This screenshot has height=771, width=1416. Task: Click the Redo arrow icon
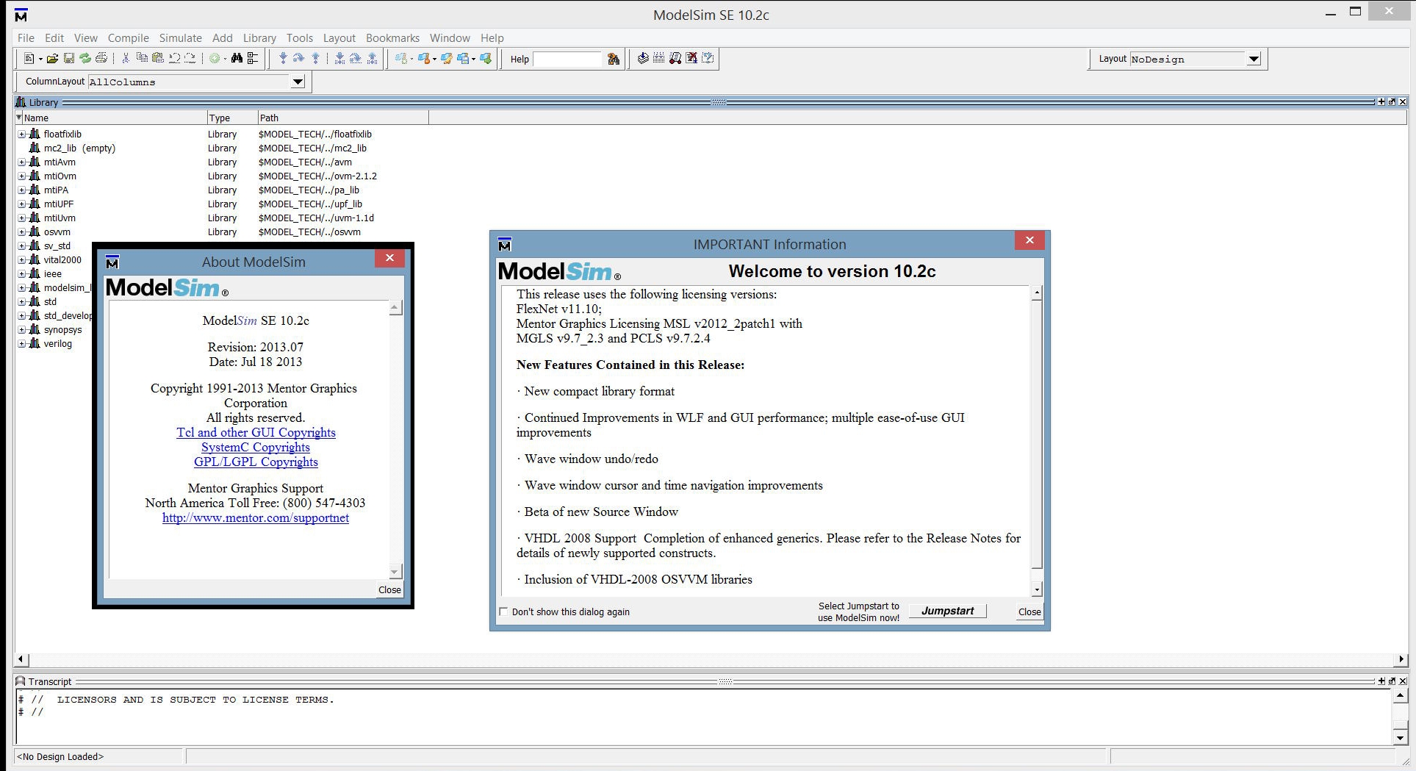[190, 59]
